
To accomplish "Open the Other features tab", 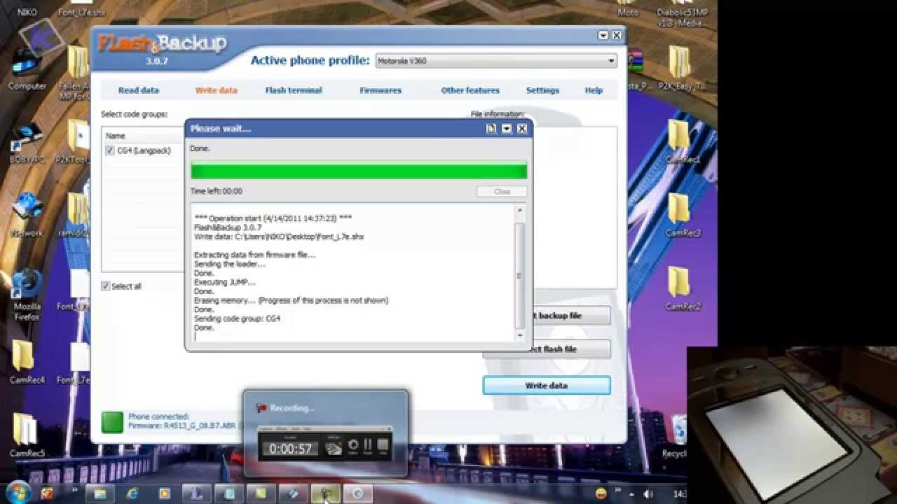I will (x=470, y=90).
